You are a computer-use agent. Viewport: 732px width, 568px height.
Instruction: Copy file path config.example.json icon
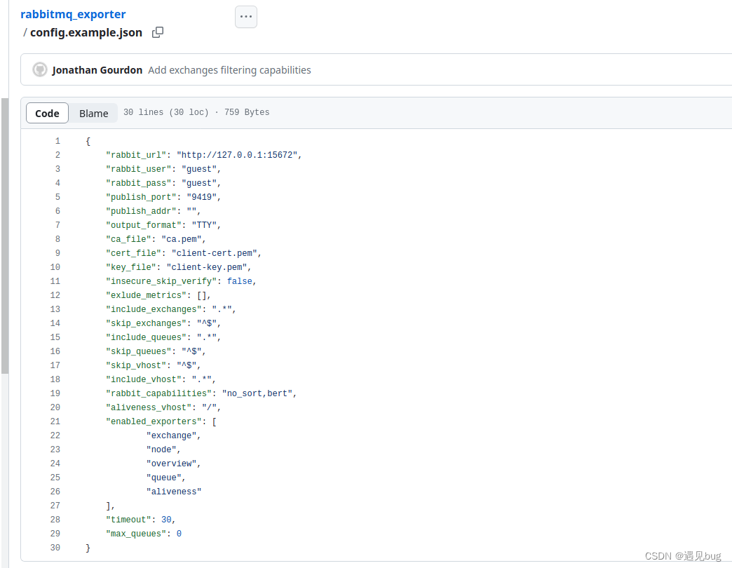(x=158, y=32)
